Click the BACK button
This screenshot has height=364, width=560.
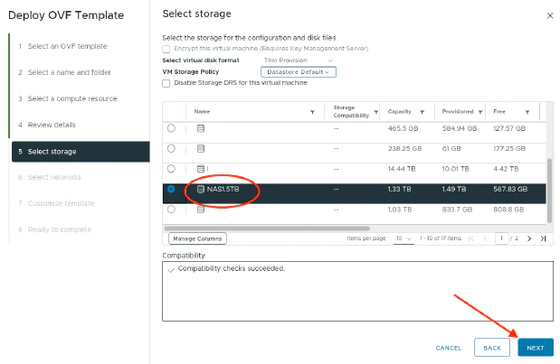(492, 348)
